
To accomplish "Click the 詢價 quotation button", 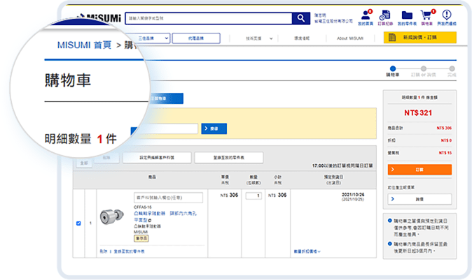I will [419, 199].
